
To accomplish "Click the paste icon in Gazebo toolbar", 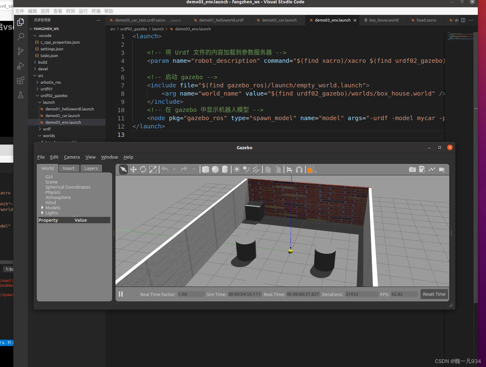I will 278,169.
